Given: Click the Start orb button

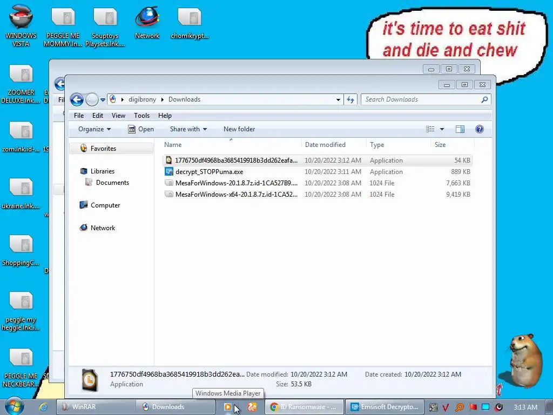Looking at the screenshot, I should pyautogui.click(x=15, y=406).
